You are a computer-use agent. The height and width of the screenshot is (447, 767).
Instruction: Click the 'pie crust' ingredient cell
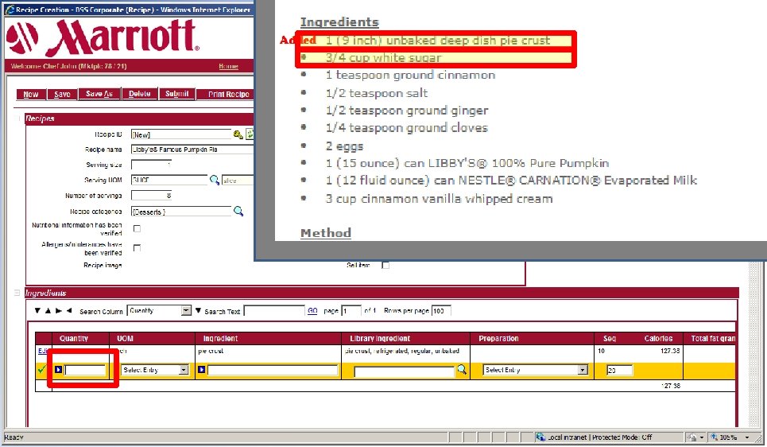[x=211, y=351]
